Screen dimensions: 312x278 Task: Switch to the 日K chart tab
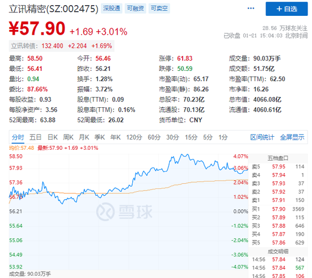click(53, 137)
